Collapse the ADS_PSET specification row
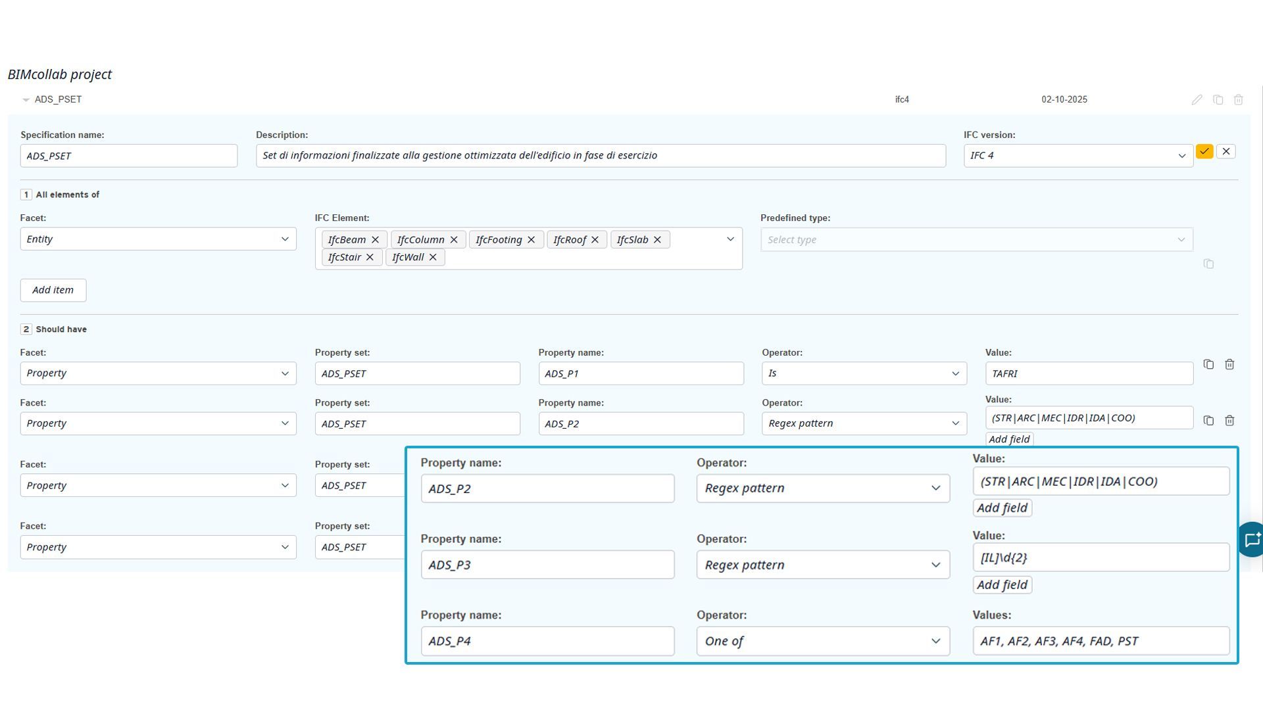 (26, 100)
